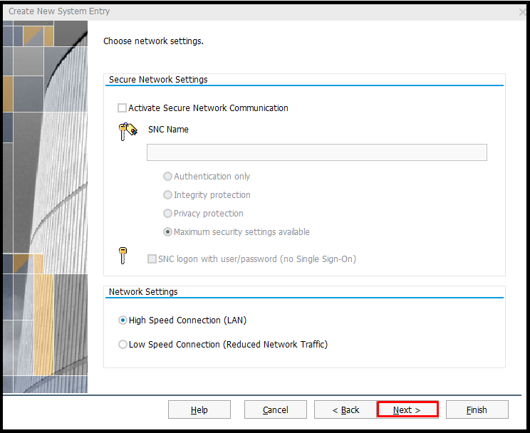Screen dimensions: 530x433
Task: Click the Finish button
Action: tap(477, 409)
